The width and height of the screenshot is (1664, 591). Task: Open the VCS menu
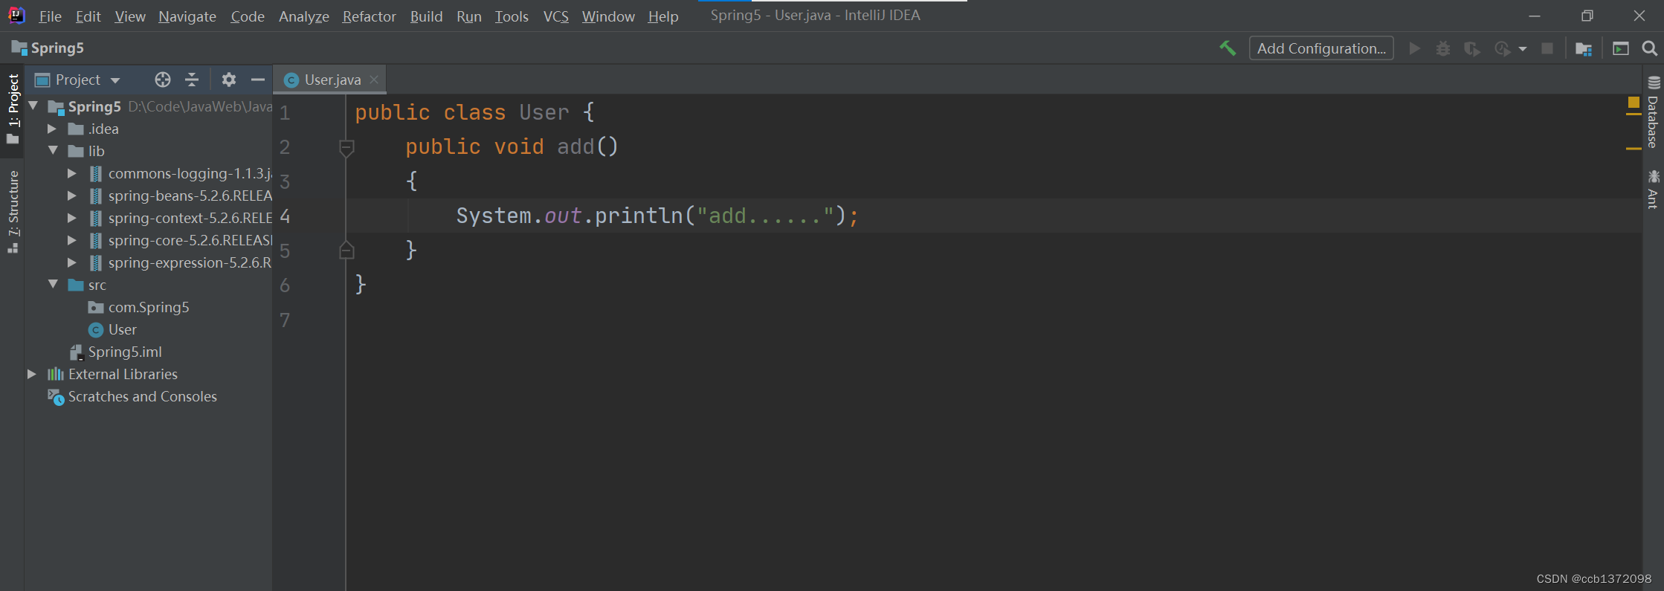555,16
